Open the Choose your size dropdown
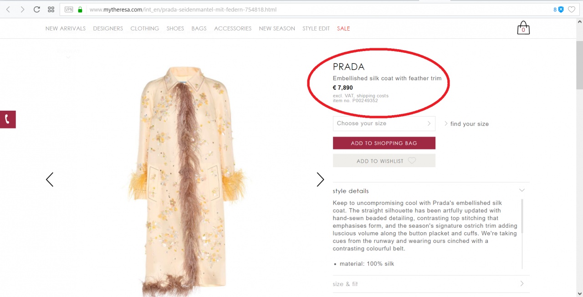 (x=384, y=123)
